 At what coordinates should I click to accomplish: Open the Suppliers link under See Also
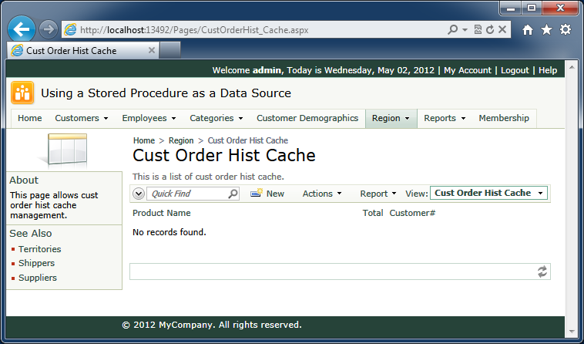(38, 278)
